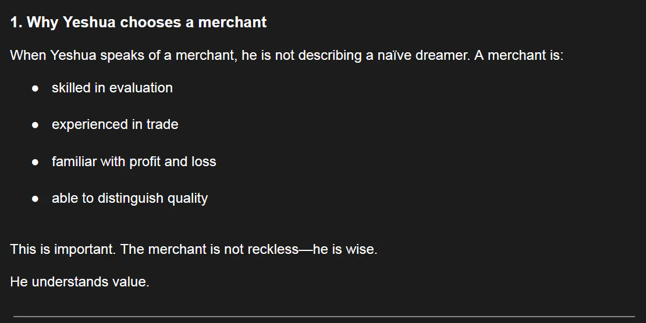Click the "familiar with profit and loss" item
The width and height of the screenshot is (646, 323).
pyautogui.click(x=133, y=162)
